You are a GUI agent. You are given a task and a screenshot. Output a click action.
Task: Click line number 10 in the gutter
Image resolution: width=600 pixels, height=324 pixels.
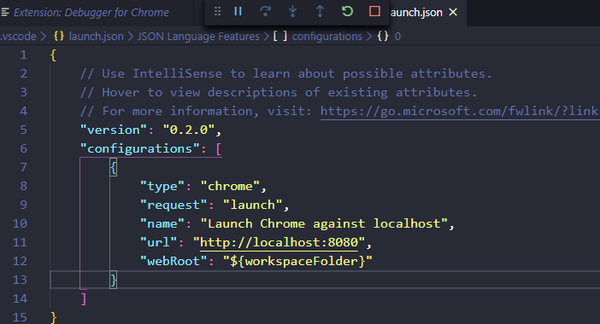coord(20,223)
